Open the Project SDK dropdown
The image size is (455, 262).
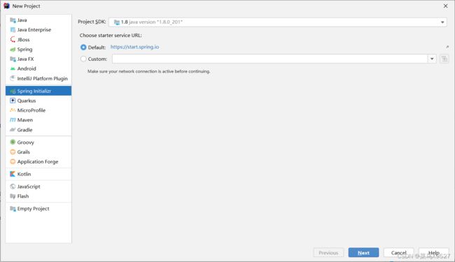(278, 22)
